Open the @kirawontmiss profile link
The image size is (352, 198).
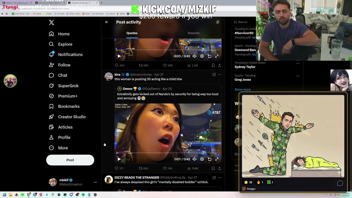141,75
